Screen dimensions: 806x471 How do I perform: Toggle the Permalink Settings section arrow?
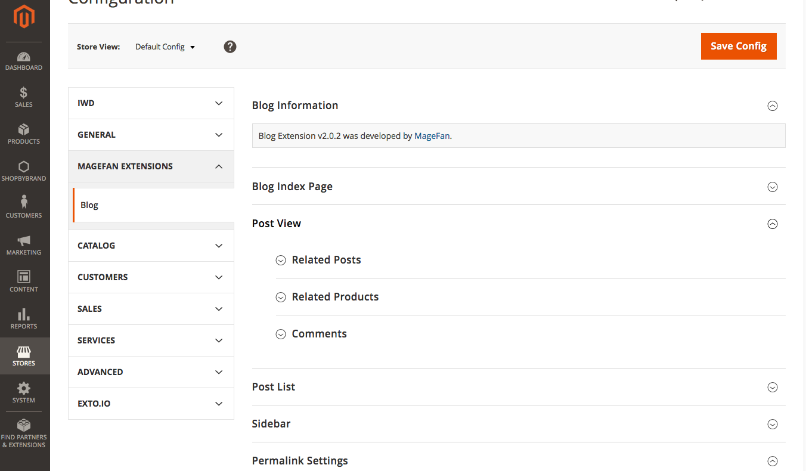tap(773, 461)
